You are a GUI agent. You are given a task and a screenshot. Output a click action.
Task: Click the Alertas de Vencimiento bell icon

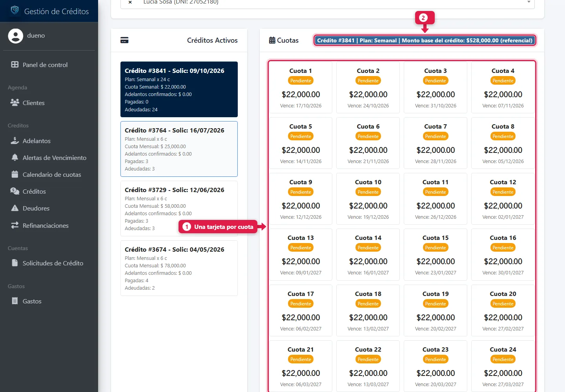pos(15,158)
